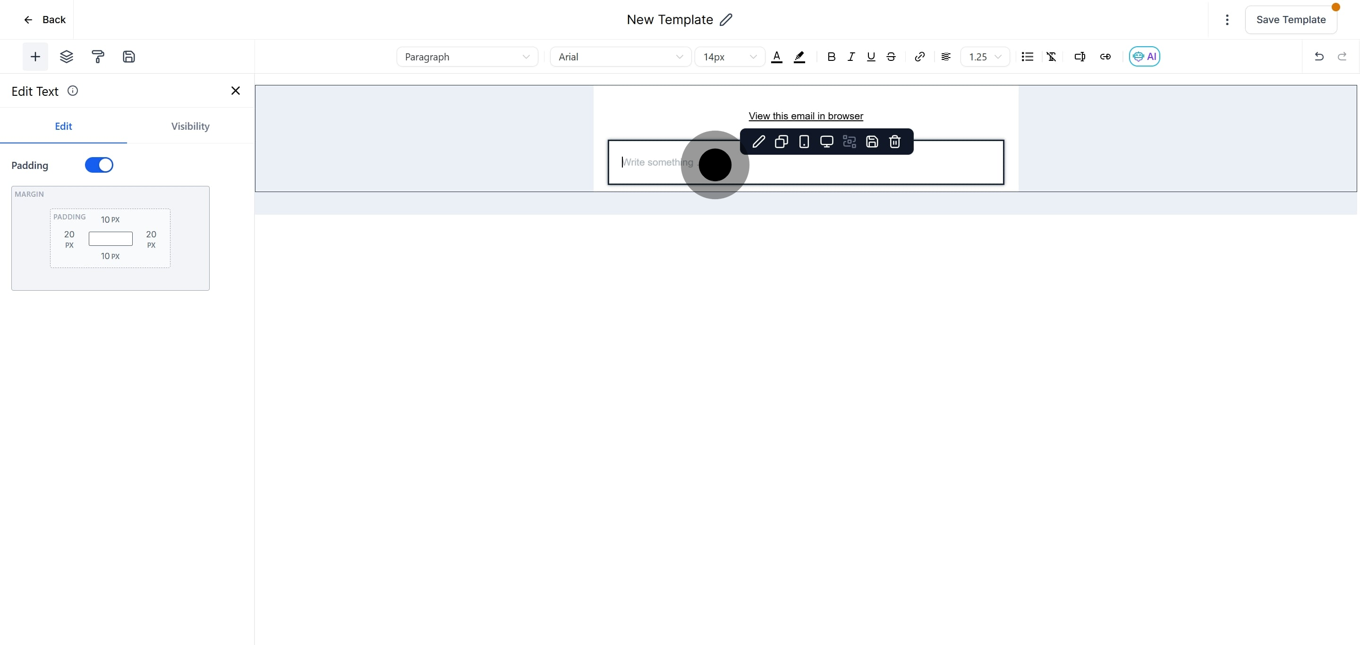The height and width of the screenshot is (645, 1360).
Task: Toggle the Padding switch off
Action: [x=99, y=165]
